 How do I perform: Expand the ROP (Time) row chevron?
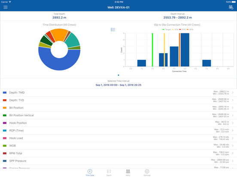233,130
